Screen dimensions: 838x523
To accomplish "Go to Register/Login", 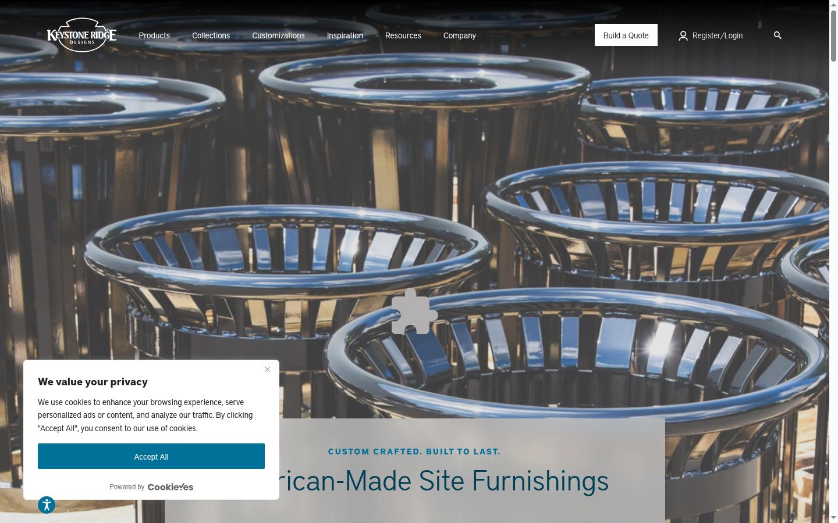I will [x=718, y=35].
